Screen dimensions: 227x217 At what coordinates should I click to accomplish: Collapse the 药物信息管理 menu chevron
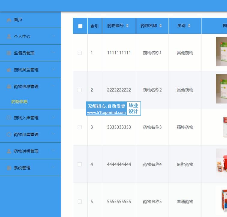[x=53, y=86]
